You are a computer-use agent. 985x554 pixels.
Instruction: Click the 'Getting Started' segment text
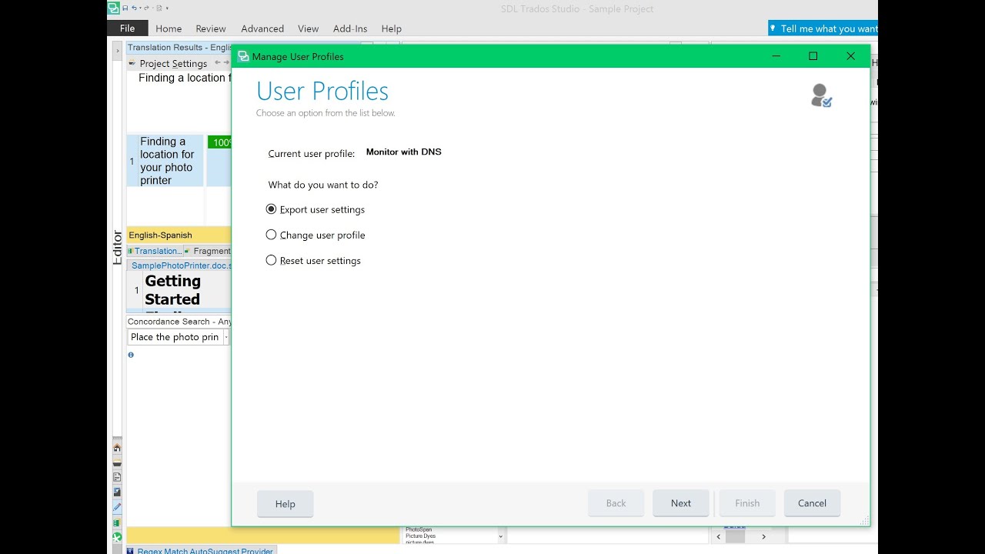[x=173, y=290]
